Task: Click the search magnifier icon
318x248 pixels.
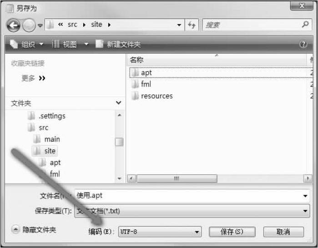Action: 306,25
